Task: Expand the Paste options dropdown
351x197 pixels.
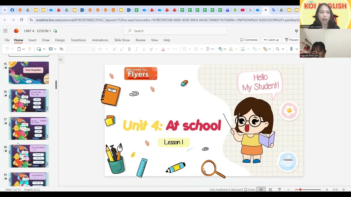Action: point(24,49)
